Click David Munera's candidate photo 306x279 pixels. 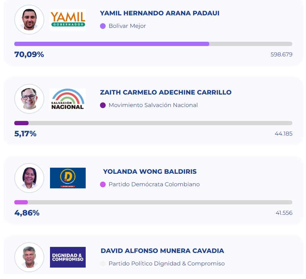29,257
